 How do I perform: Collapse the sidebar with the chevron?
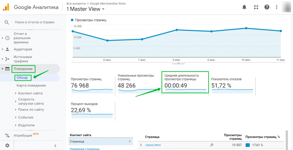click(x=55, y=146)
